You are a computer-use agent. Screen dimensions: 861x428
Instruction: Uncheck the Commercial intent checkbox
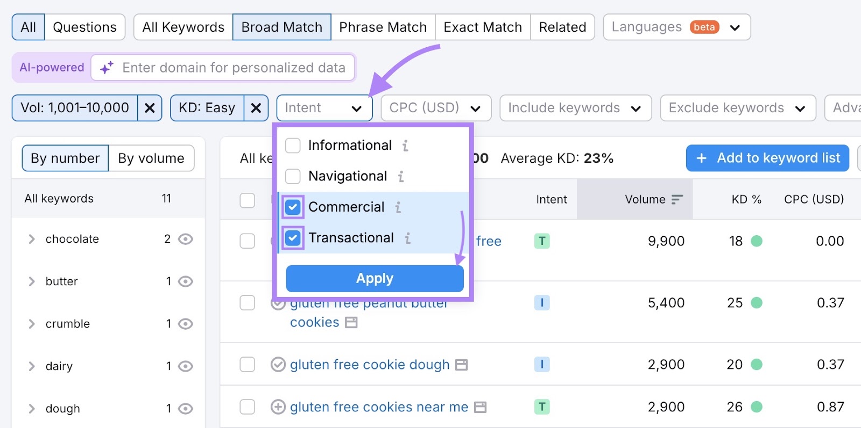pyautogui.click(x=292, y=207)
